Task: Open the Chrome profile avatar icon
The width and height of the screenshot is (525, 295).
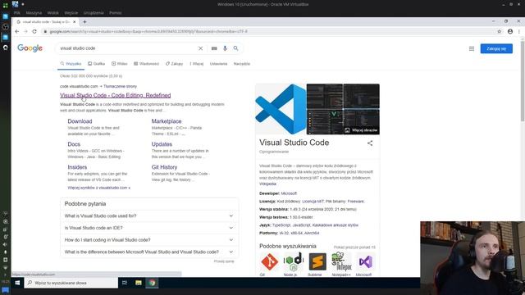Action: coord(510,31)
